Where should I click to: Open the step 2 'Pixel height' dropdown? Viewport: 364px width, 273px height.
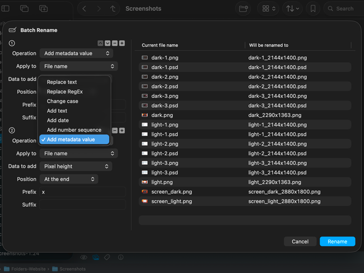click(x=75, y=166)
